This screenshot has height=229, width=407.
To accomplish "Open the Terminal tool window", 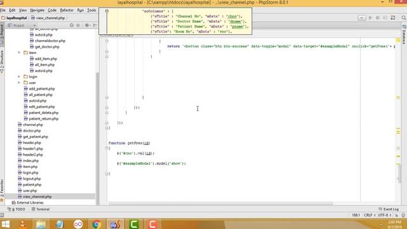I will point(41,209).
